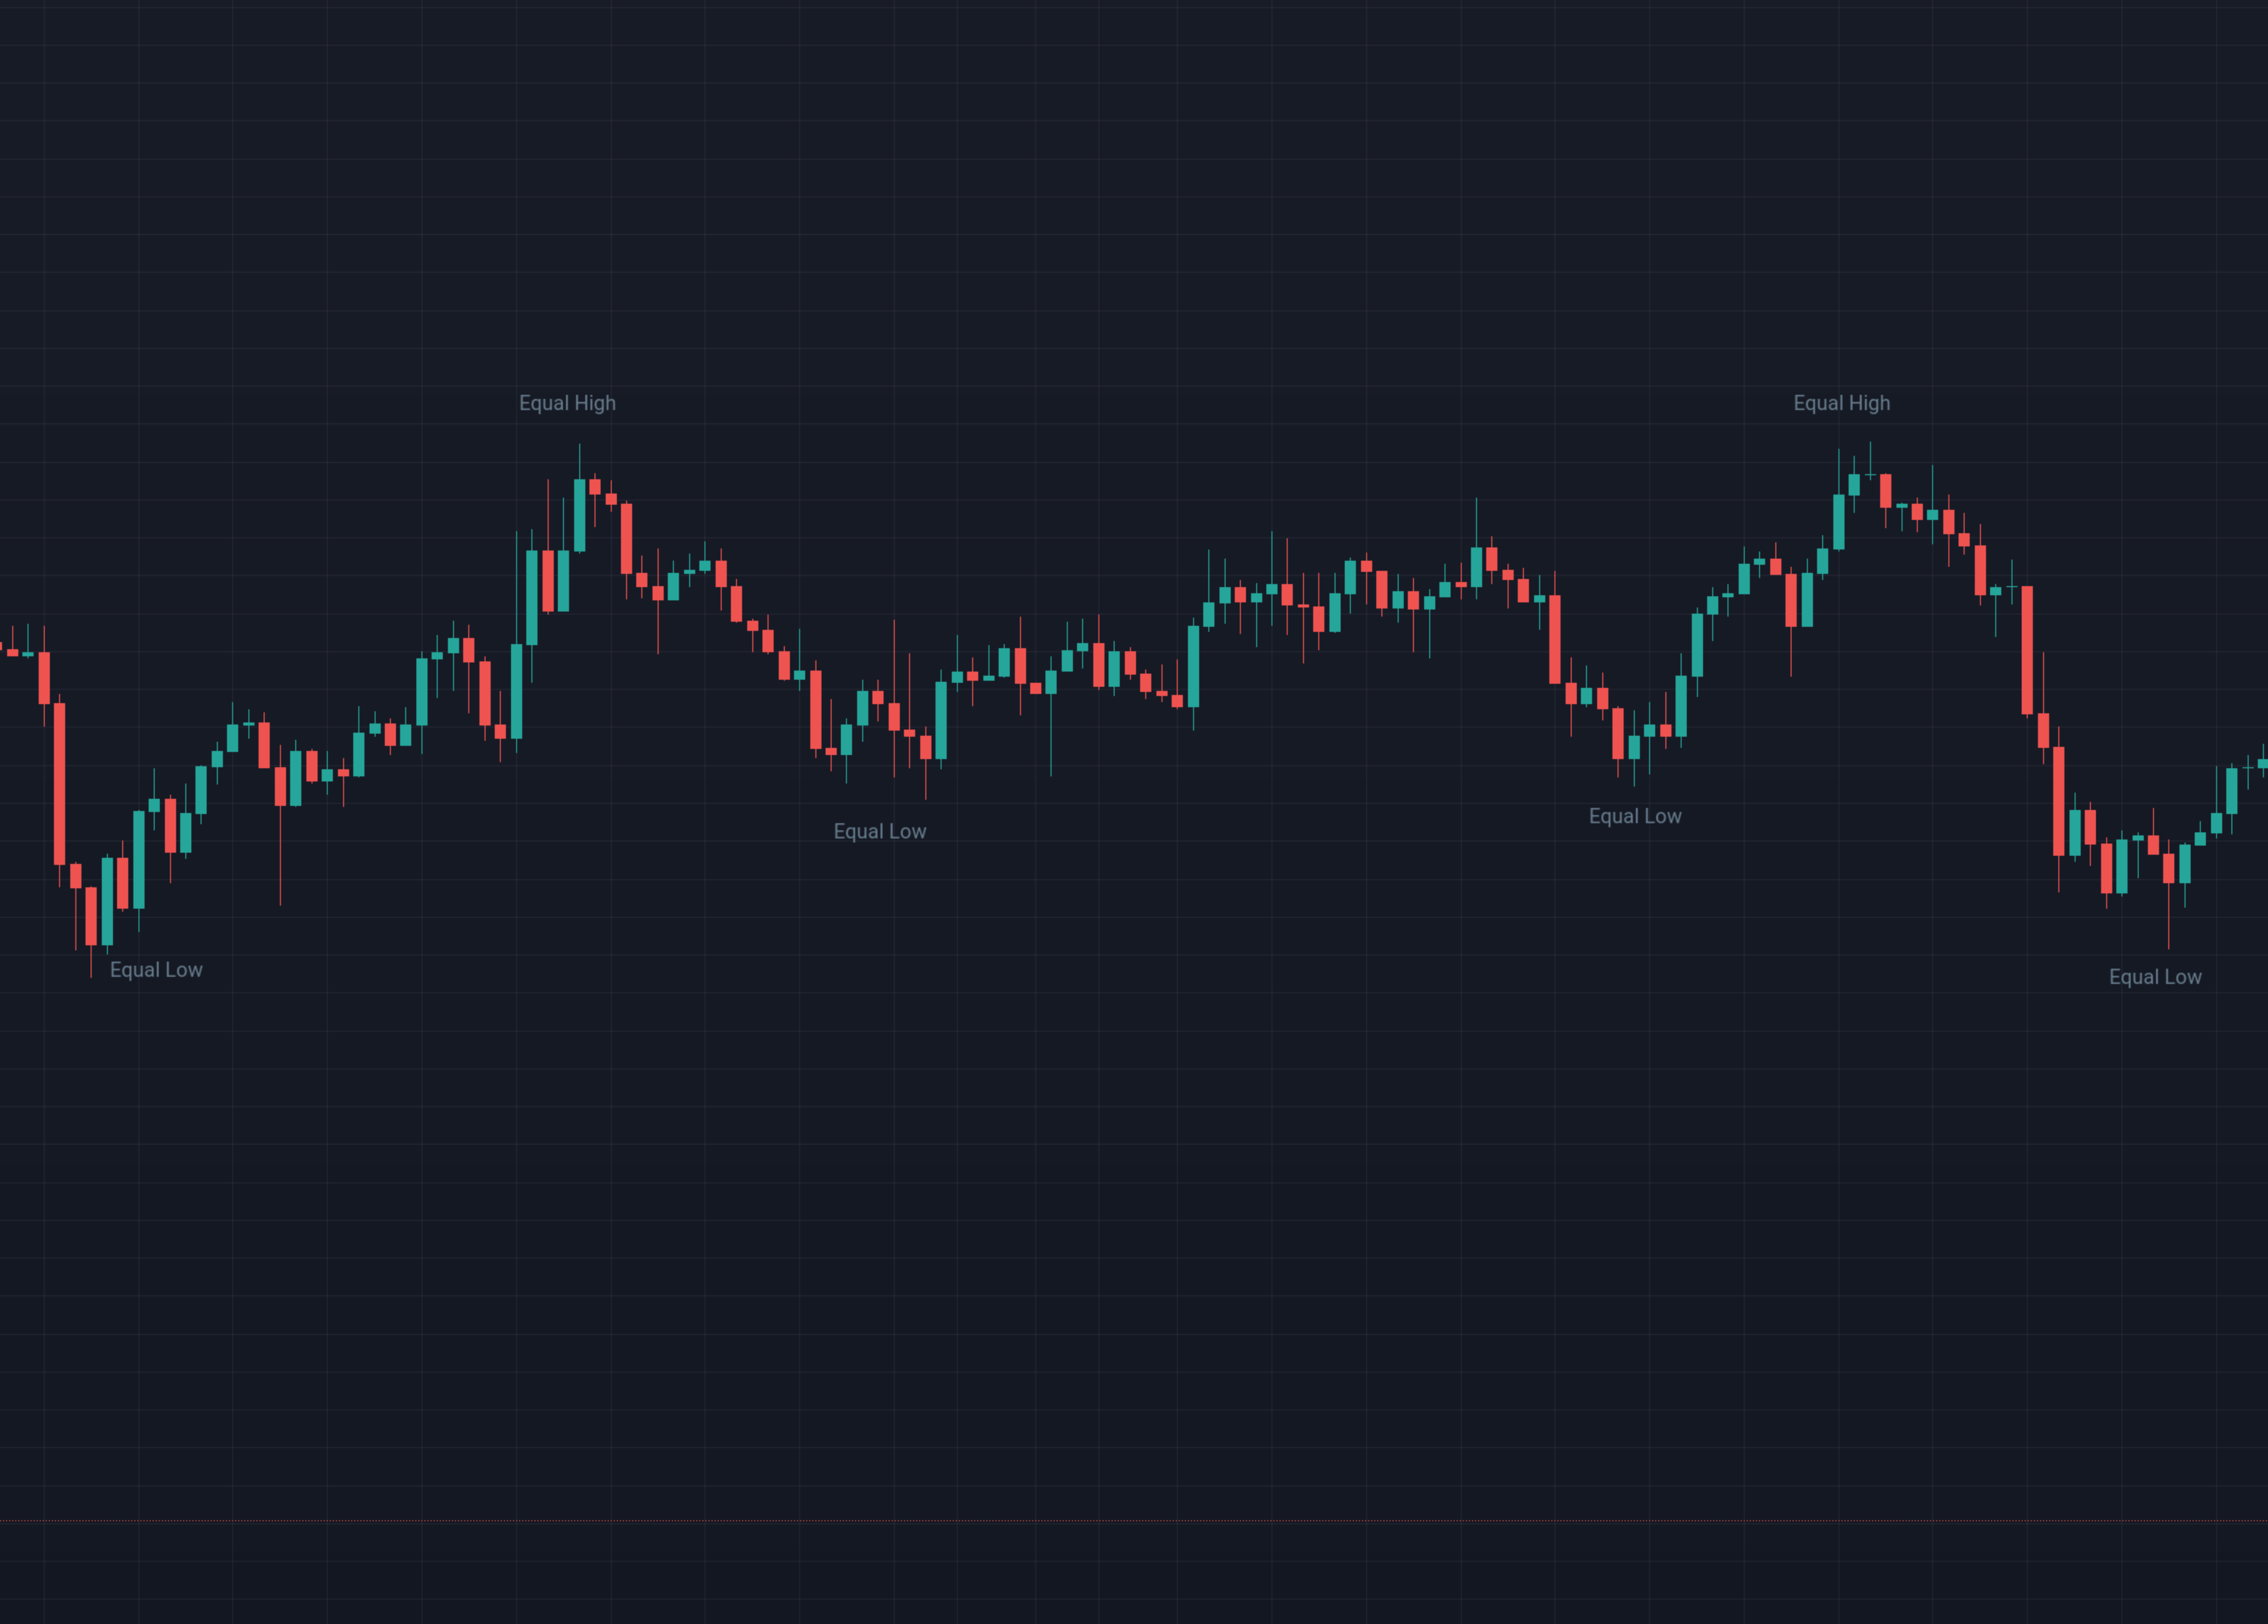Click long-wicked red candle above the last Equal Low

click(2168, 867)
